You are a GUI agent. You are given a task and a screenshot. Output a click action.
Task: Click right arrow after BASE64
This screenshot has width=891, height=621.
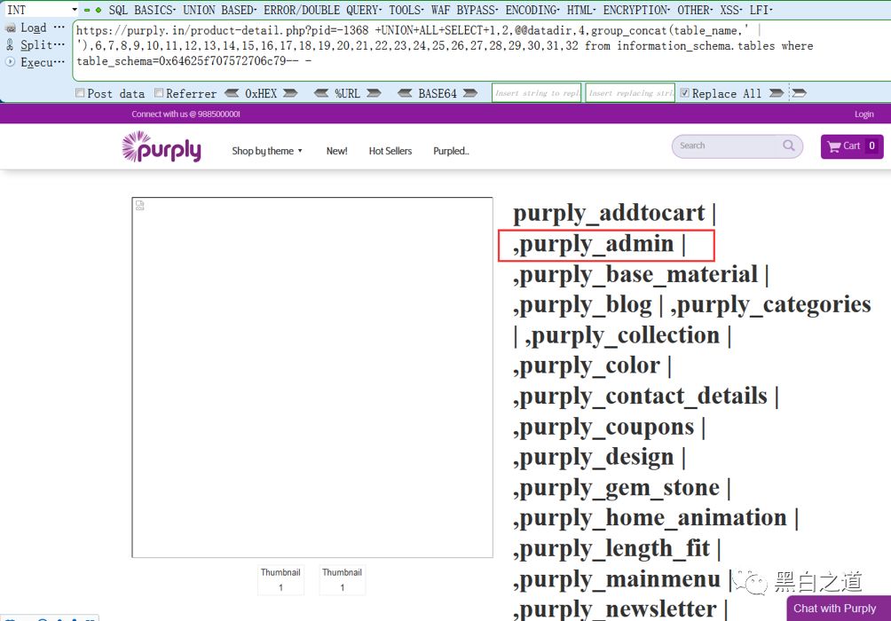(x=470, y=93)
